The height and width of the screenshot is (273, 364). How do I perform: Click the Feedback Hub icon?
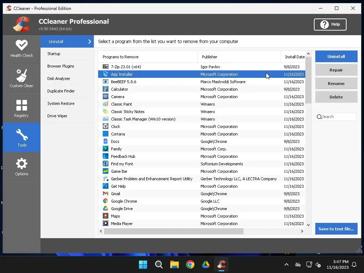105,156
